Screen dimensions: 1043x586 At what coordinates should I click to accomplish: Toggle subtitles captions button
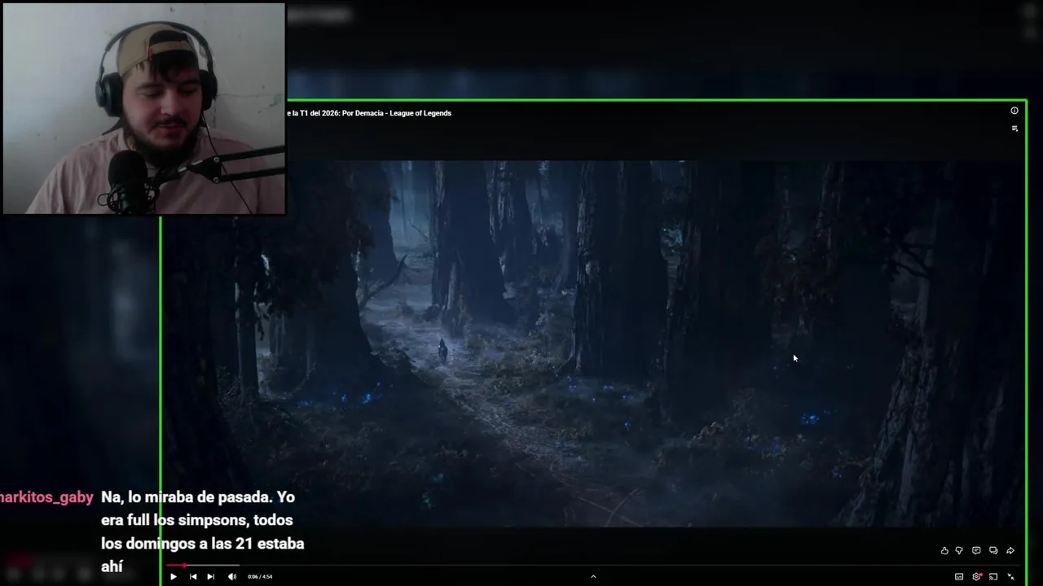click(959, 576)
